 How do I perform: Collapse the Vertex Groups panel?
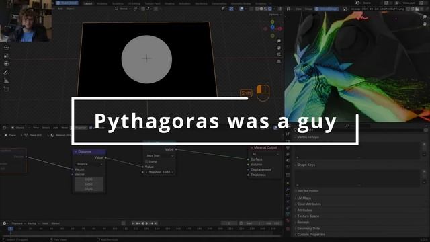point(307,137)
